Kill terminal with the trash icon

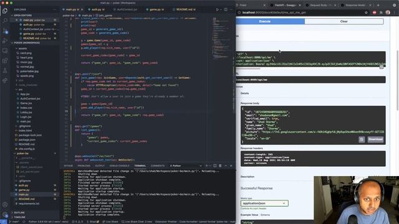[220, 166]
